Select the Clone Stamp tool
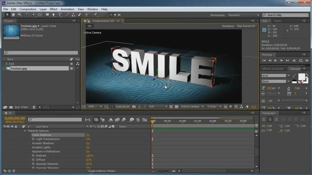 (x=73, y=15)
